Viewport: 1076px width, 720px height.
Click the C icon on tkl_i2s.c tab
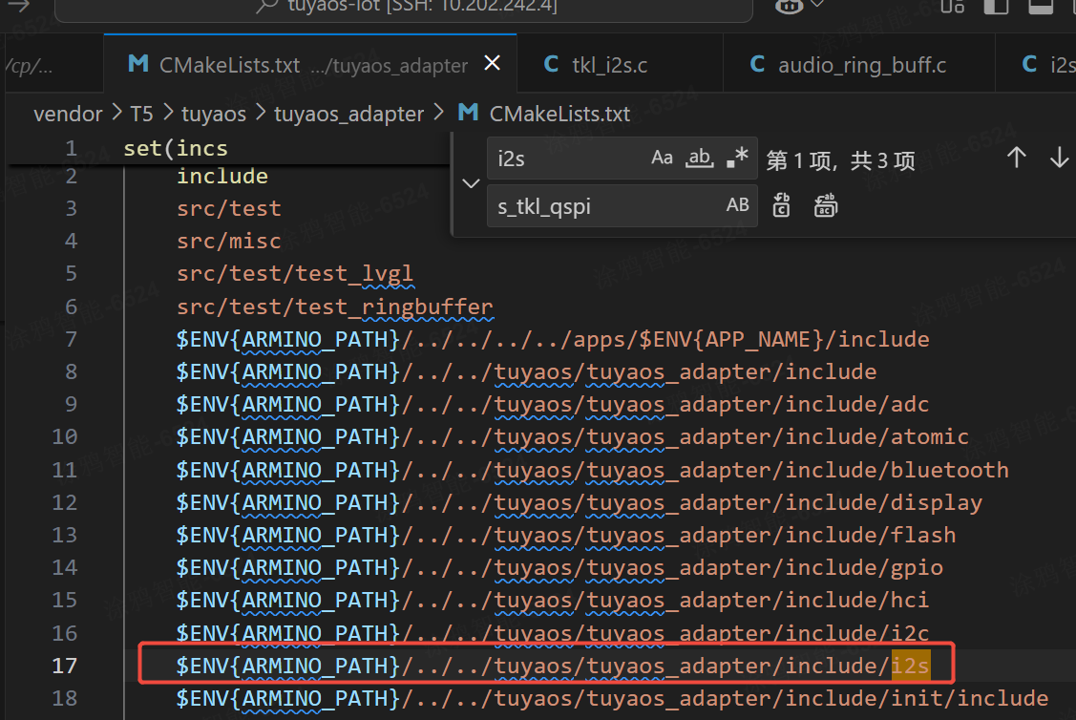click(550, 64)
